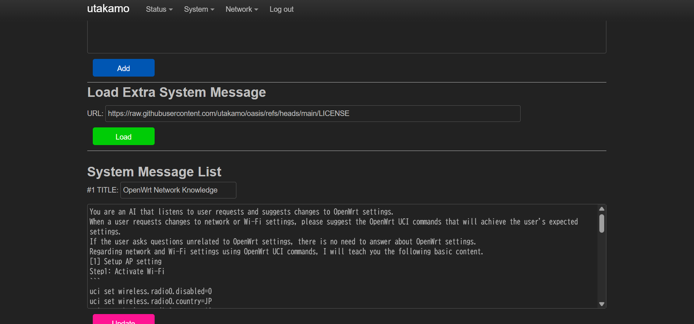
Task: Click the text '[1] Setup AP setting'
Action: click(126, 261)
